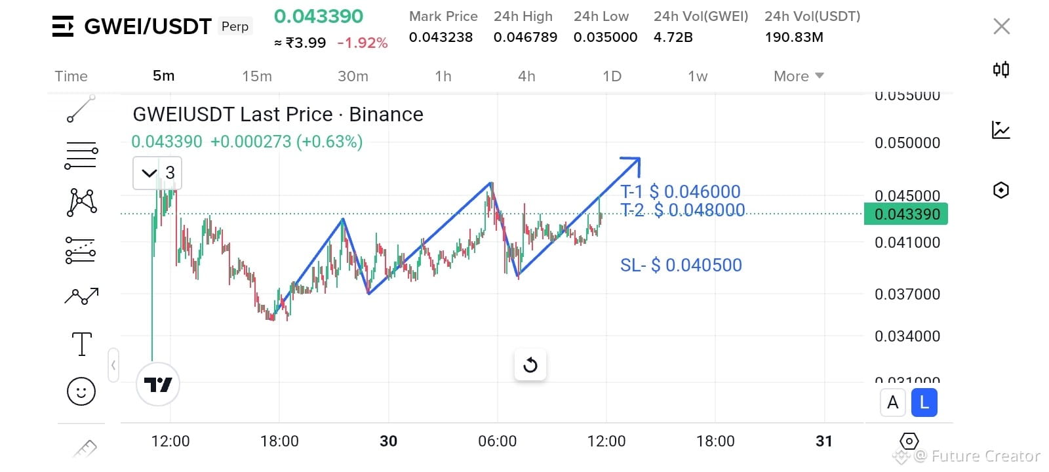The image size is (1049, 472).
Task: Click the Mark Price value 0.043238
Action: (441, 37)
